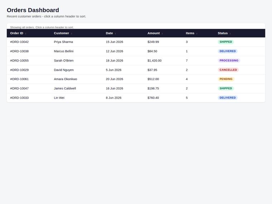Click the sort arrow icon beside Customer
This screenshot has width=272, height=204.
coord(72,34)
